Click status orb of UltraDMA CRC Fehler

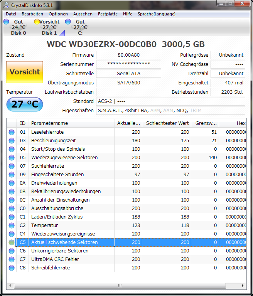[12, 259]
